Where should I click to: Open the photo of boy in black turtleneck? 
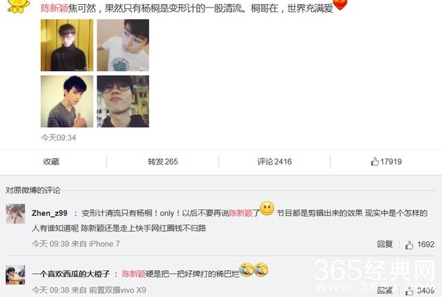tap(67, 45)
